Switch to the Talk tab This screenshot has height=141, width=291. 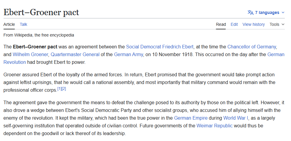pyautogui.click(x=23, y=24)
